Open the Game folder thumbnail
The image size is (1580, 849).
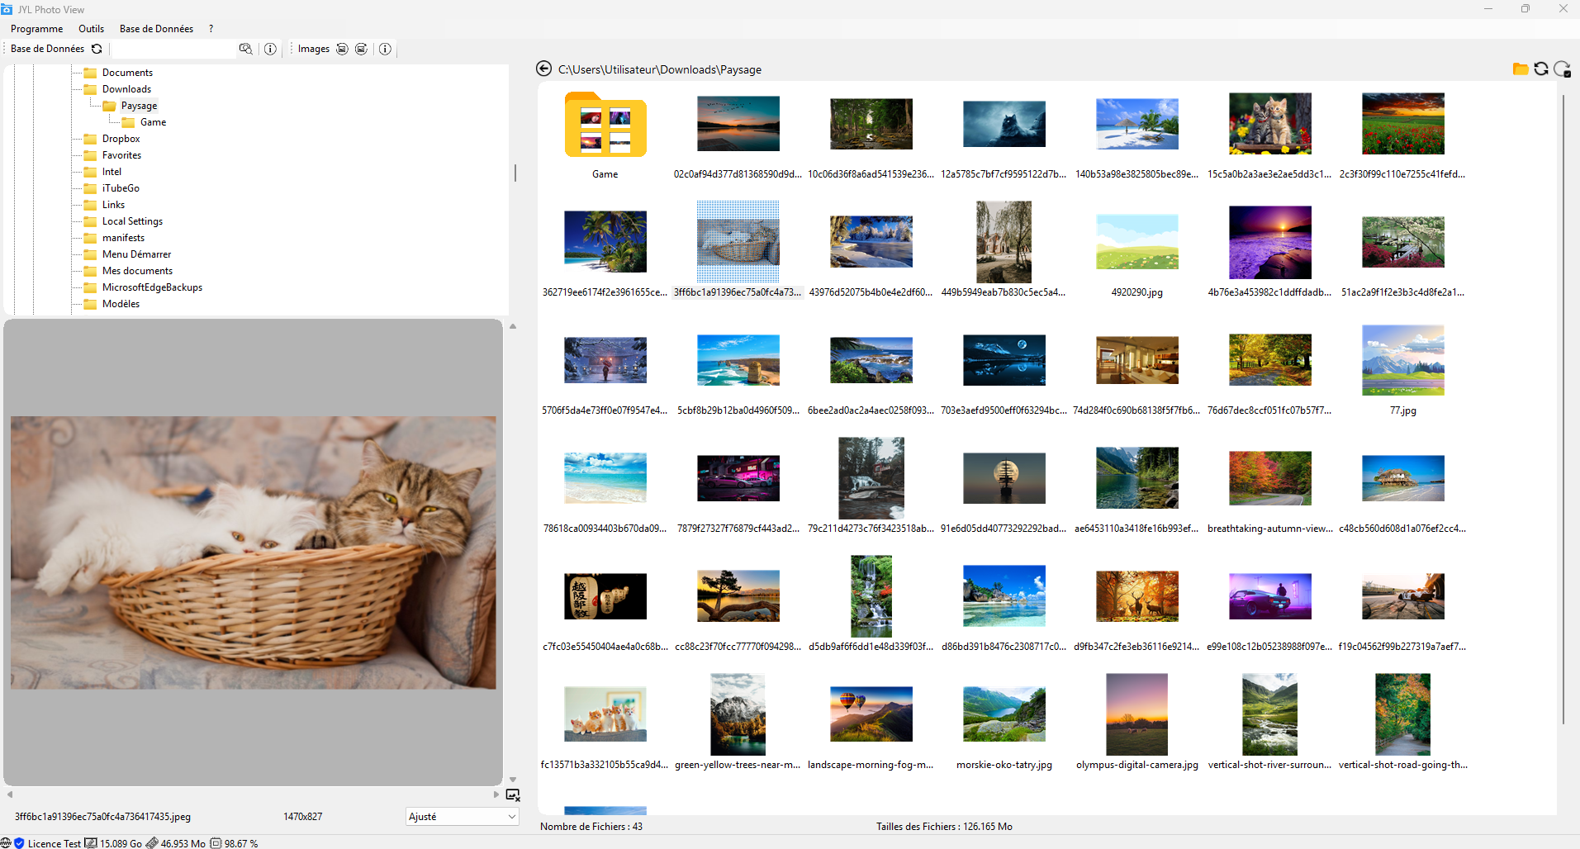605,126
